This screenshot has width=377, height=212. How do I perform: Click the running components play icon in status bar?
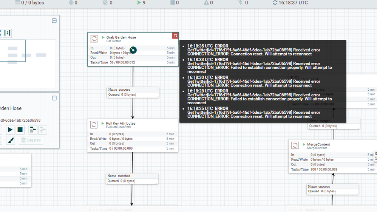pos(139,3)
